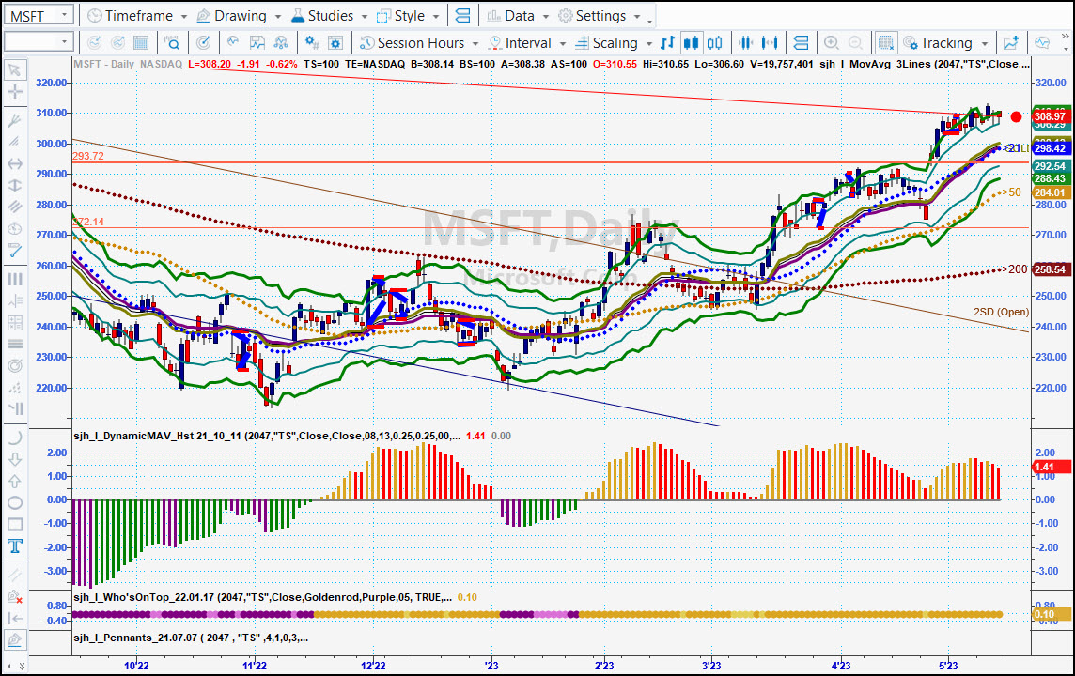Expand the Session Hours dropdown arrow
1075x676 pixels.
pos(475,44)
